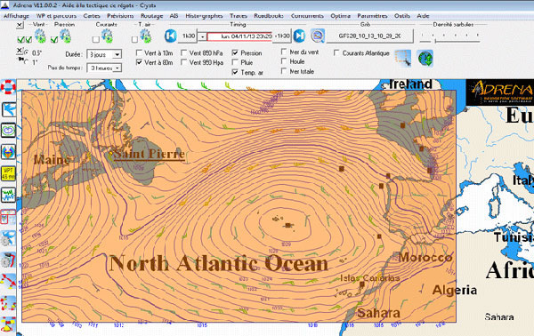Enable the T. air checkbox
The image size is (534, 336).
(x=135, y=40)
